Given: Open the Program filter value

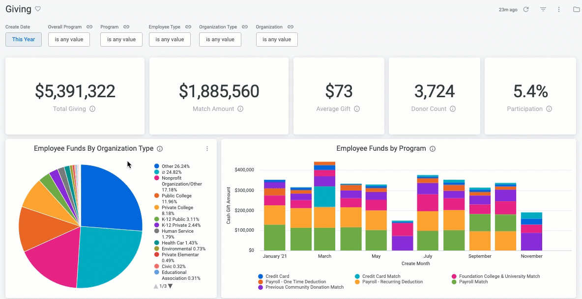Looking at the screenshot, I should click(121, 39).
